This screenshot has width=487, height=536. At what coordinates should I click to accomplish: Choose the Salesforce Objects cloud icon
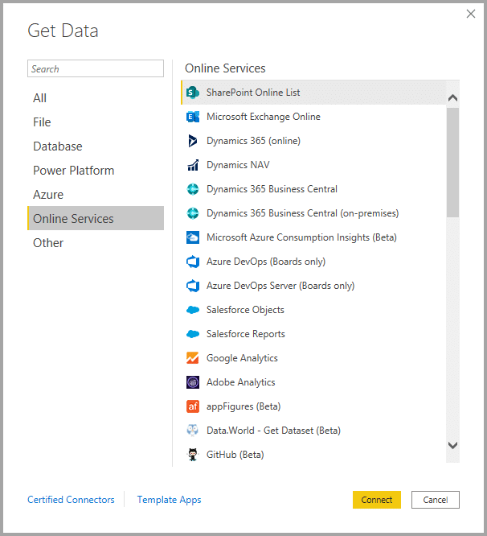[x=193, y=310]
